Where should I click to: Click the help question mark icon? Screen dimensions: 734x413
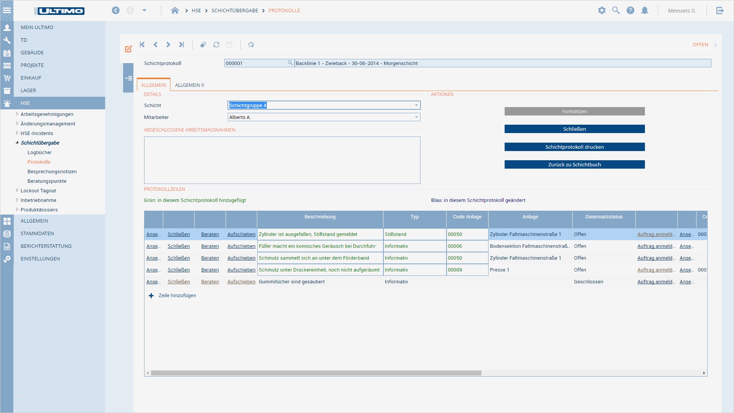click(x=630, y=11)
